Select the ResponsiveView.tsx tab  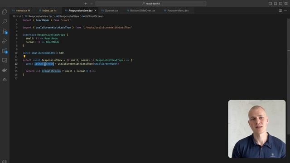click(x=81, y=10)
